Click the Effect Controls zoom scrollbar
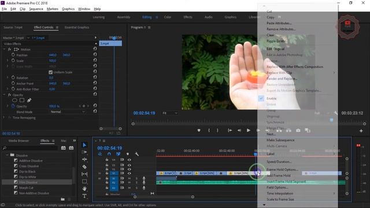 [x=110, y=129]
